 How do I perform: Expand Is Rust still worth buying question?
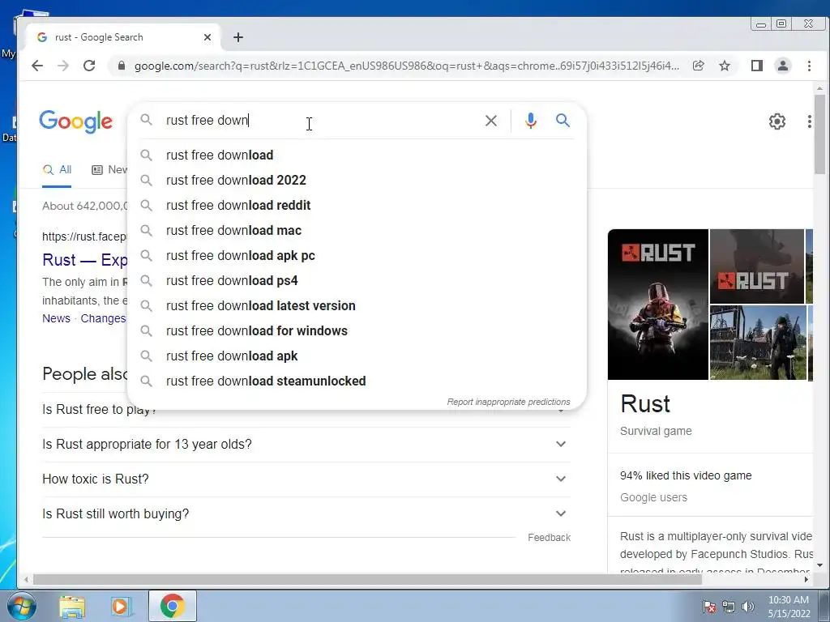(x=306, y=514)
